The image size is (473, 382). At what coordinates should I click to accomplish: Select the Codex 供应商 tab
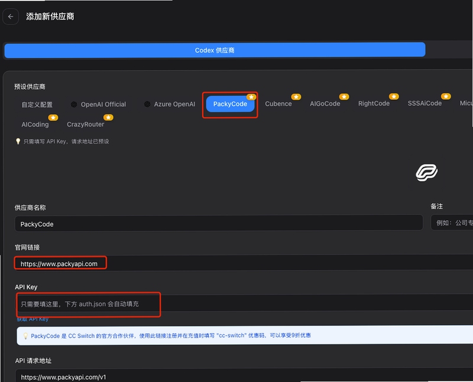(x=215, y=50)
